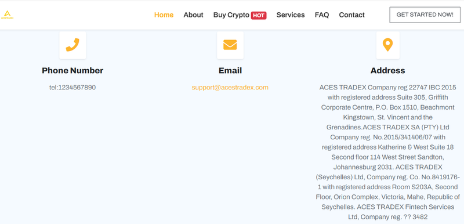Open the Buy Crypto menu item

point(231,15)
